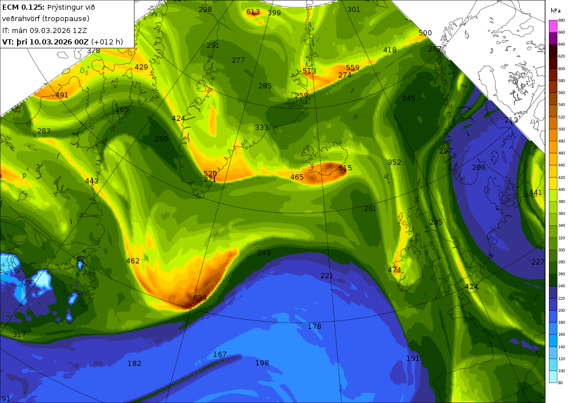Click the 198 map value
Viewport: 570px width, 403px height.
[x=262, y=363]
